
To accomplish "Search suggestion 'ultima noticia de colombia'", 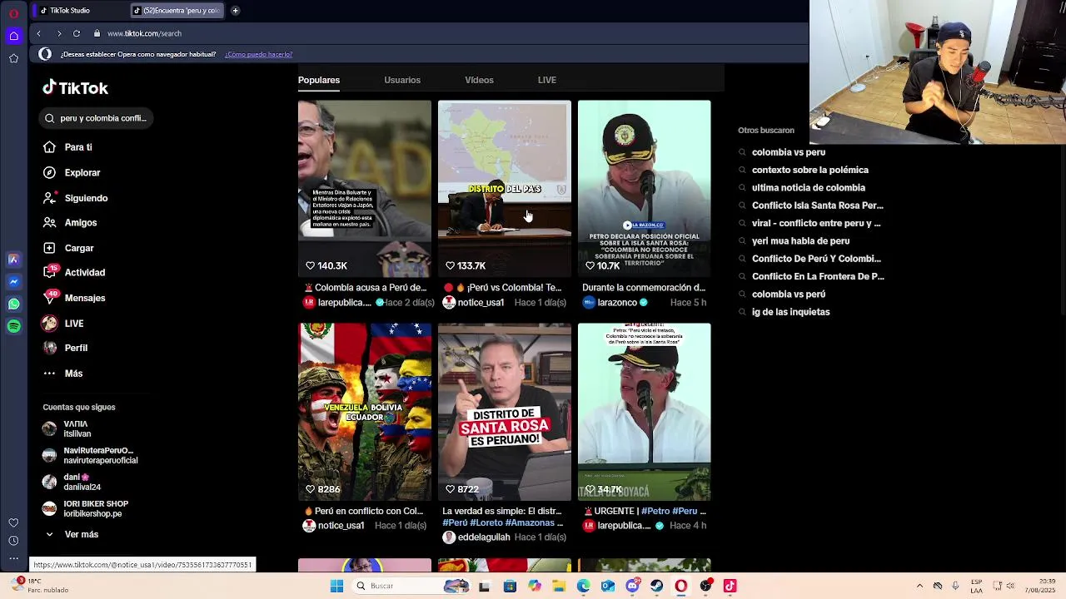I will (808, 188).
